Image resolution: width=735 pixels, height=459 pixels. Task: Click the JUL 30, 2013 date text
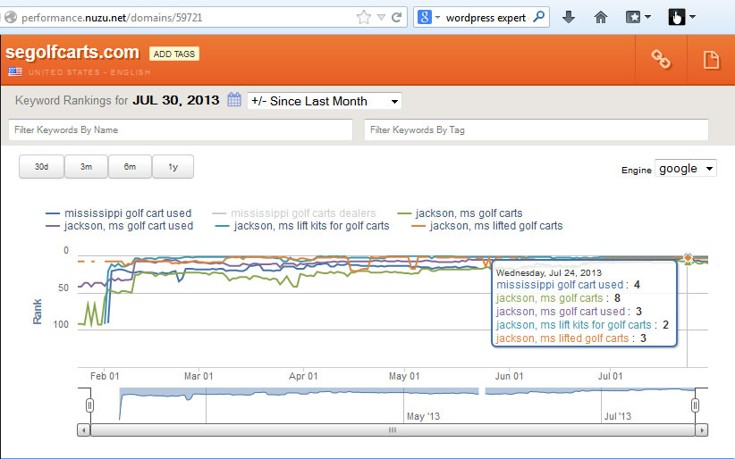[x=176, y=100]
